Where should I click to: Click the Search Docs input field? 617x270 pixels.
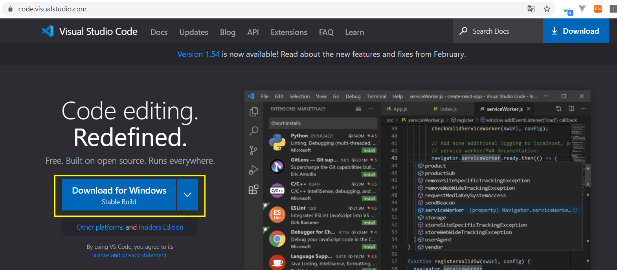click(x=498, y=31)
